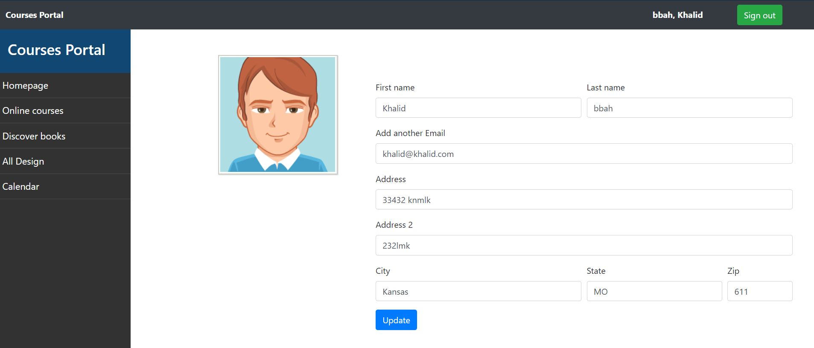
Task: Open Homepage in the sidebar
Action: pyautogui.click(x=65, y=85)
